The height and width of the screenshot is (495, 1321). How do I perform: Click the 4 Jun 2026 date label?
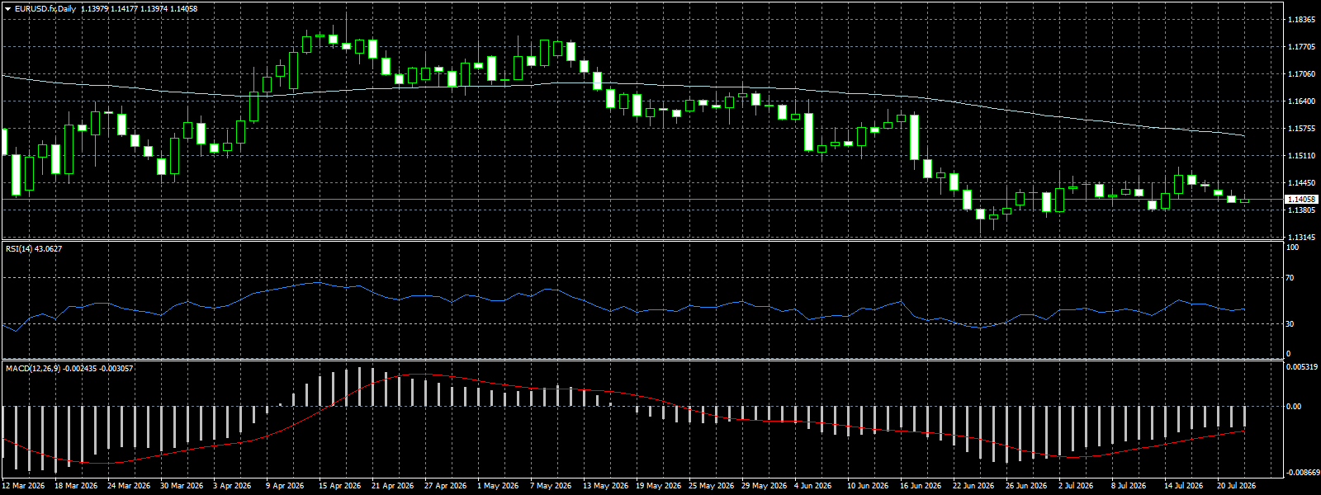pos(813,486)
